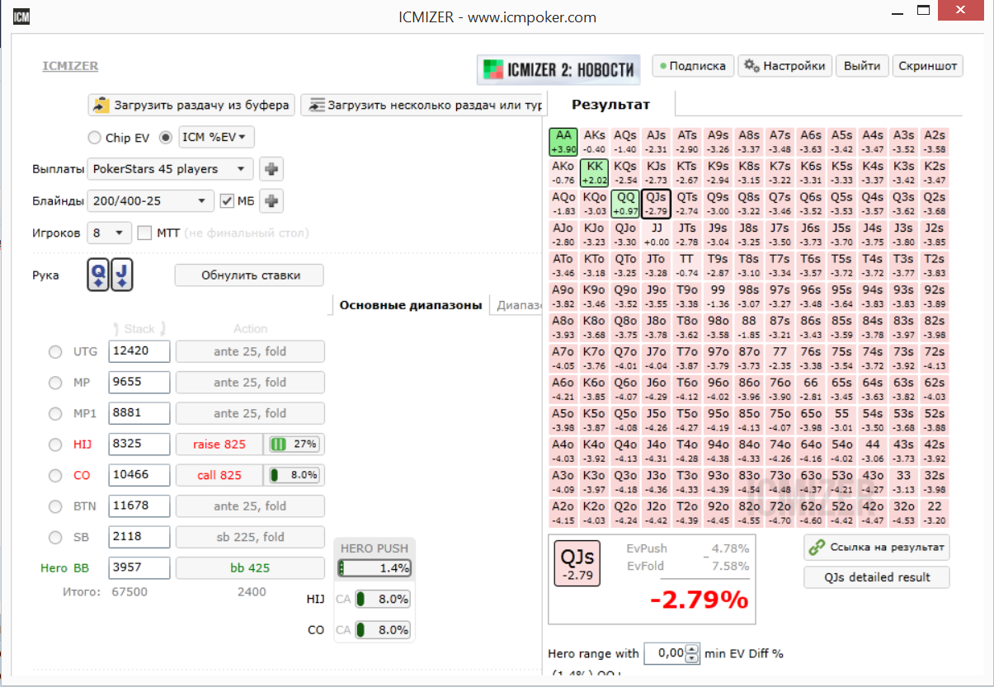This screenshot has width=994, height=687.
Task: Open the 200/400-25 blinds dropdown
Action: 151,200
